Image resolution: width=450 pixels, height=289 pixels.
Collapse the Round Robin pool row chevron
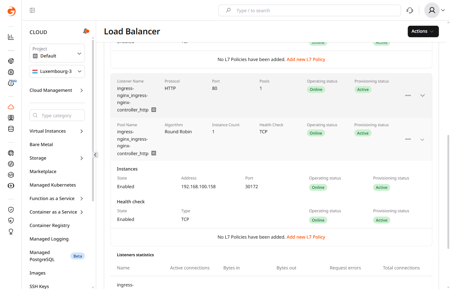point(422,139)
